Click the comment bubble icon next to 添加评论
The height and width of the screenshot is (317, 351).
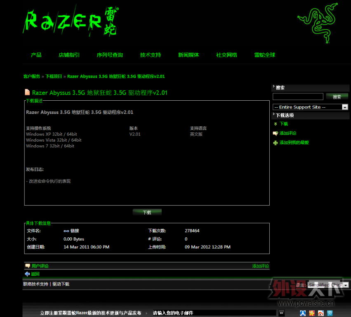pyautogui.click(x=276, y=133)
